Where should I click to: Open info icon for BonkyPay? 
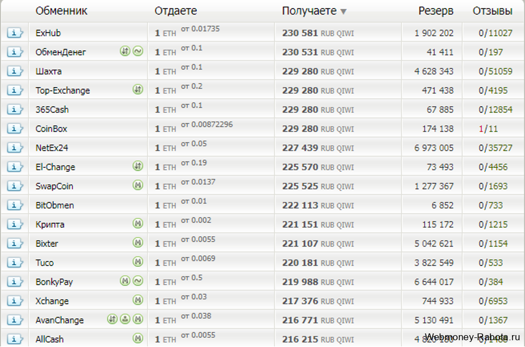coord(15,282)
